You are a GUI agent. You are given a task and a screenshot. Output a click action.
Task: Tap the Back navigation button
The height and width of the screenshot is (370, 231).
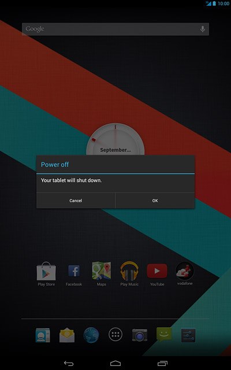tap(69, 364)
